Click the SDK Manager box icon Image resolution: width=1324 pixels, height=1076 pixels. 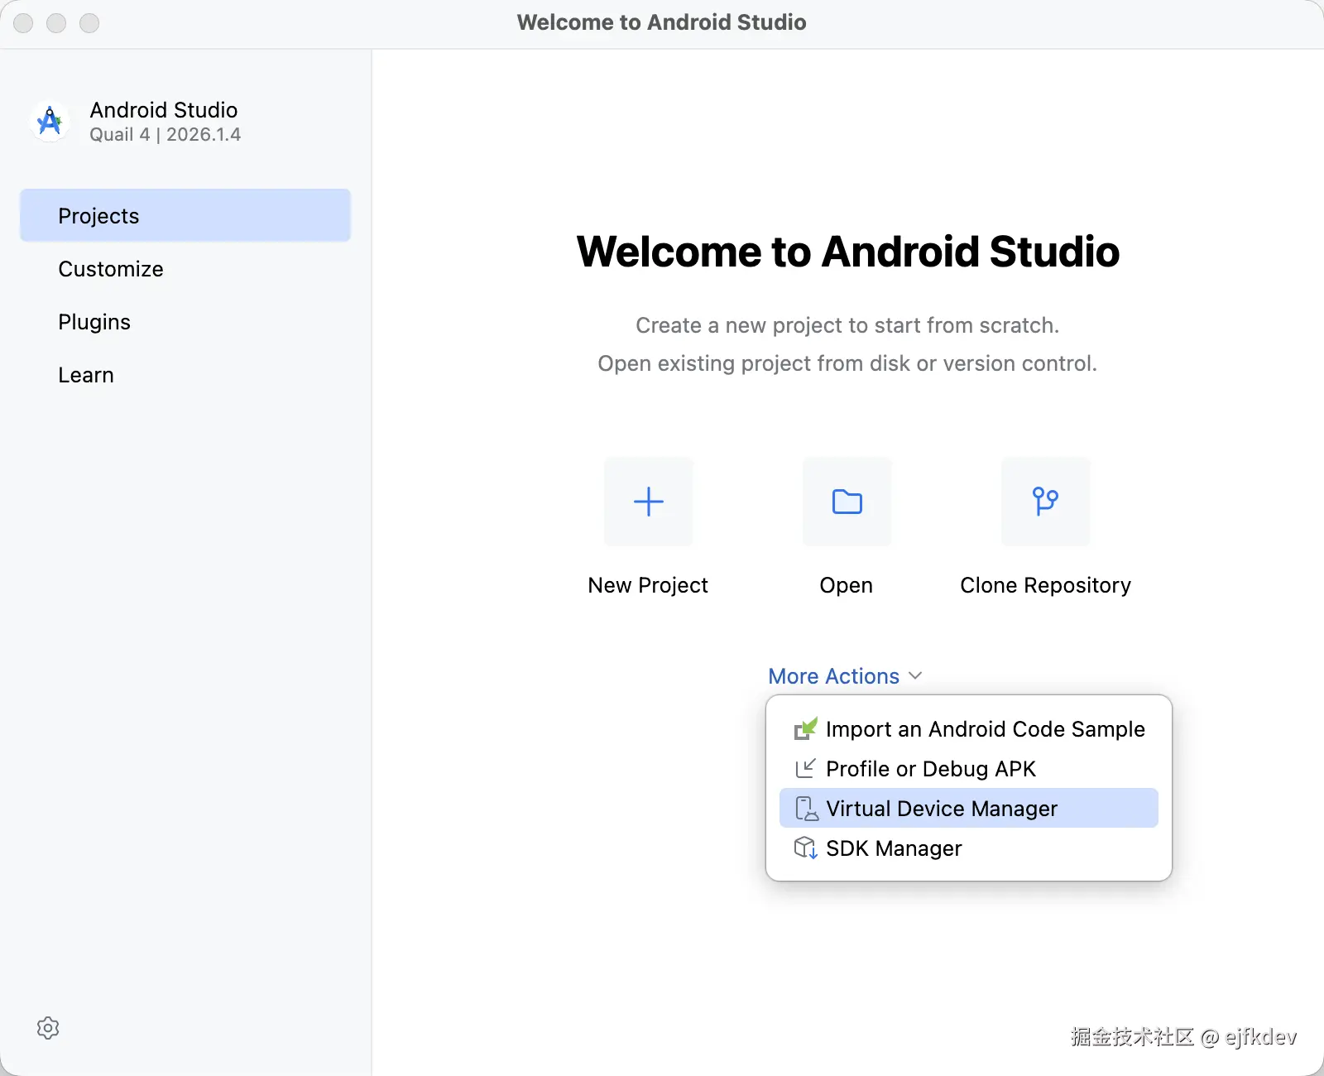tap(806, 848)
